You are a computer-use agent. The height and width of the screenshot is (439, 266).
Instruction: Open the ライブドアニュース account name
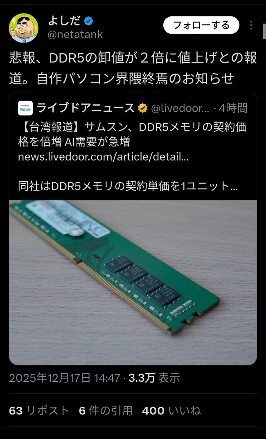(86, 108)
